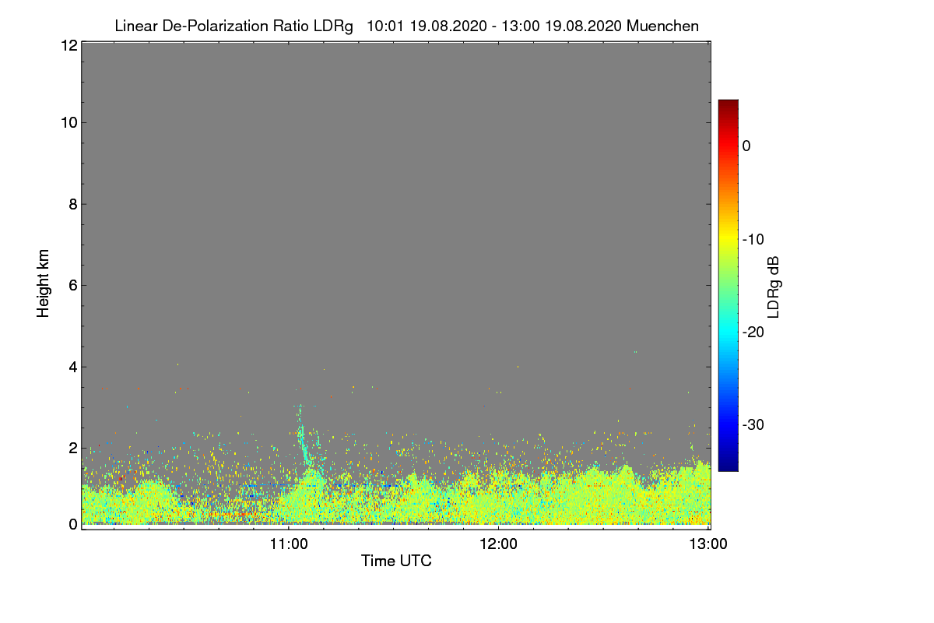Screen dimensions: 934x623
Task: Select the 6 km height tick label
Action: point(72,285)
